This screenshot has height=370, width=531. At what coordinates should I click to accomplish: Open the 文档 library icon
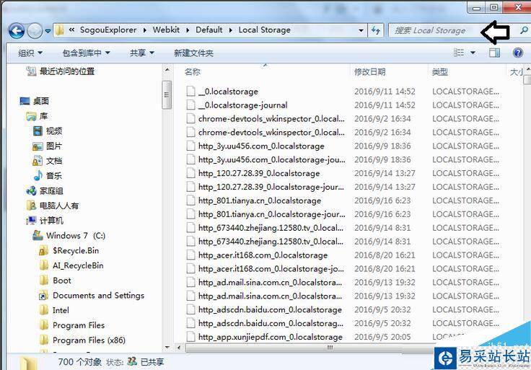coord(38,161)
